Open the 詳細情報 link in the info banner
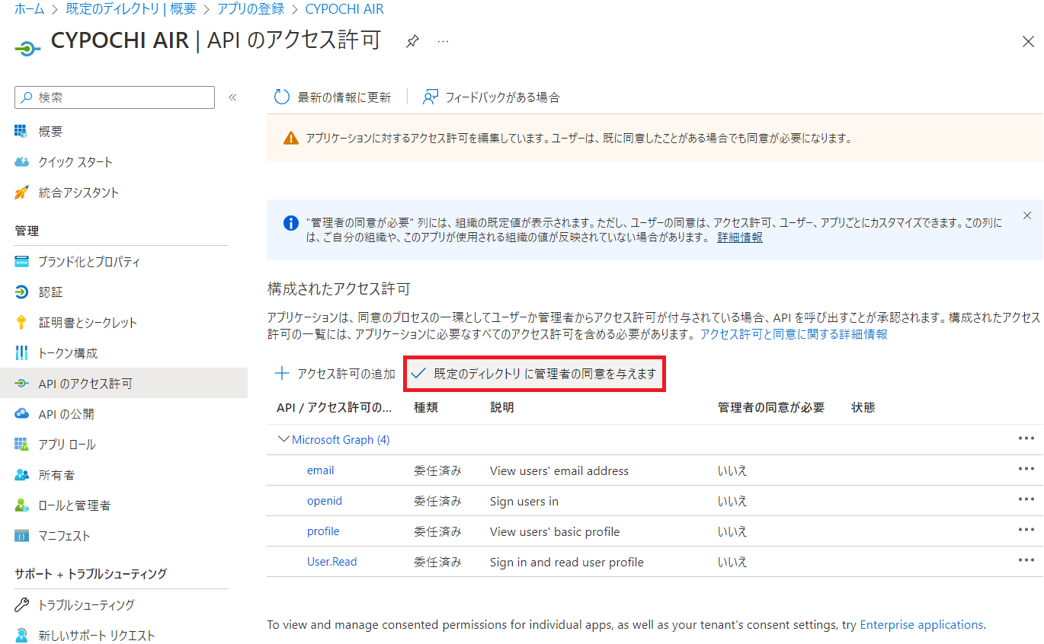 740,238
